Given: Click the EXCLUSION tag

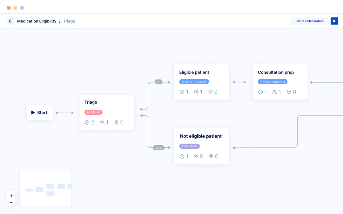Looking at the screenshot, I should (x=189, y=146).
